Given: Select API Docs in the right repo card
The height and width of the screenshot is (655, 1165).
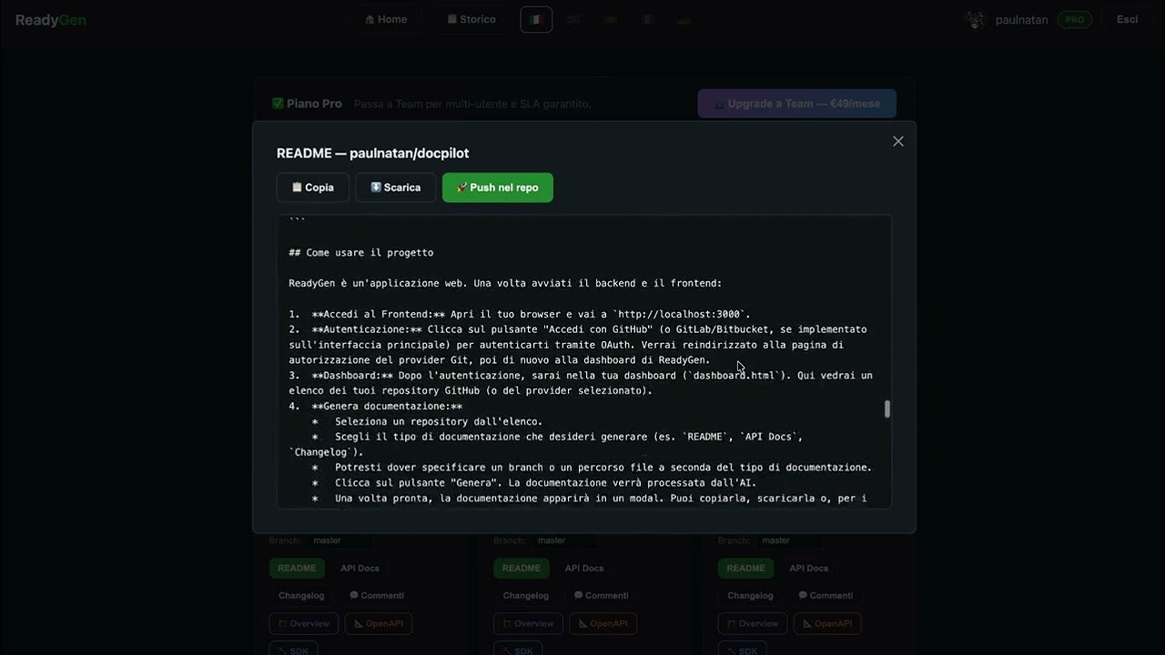Looking at the screenshot, I should coord(809,568).
